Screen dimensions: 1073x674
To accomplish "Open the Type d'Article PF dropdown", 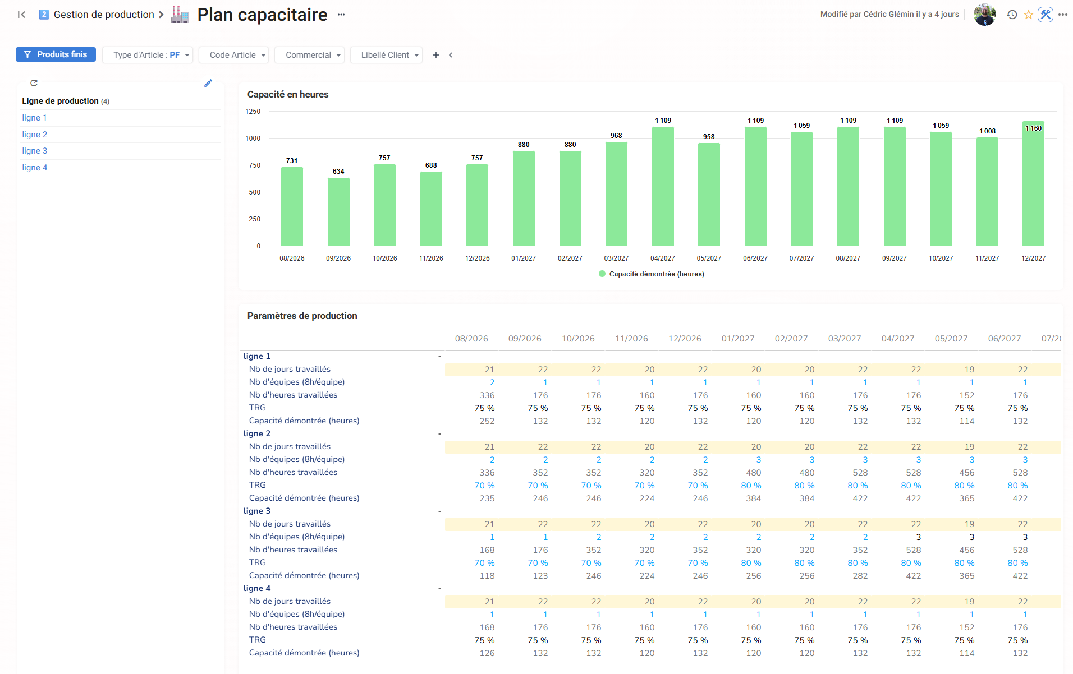I will pos(148,55).
